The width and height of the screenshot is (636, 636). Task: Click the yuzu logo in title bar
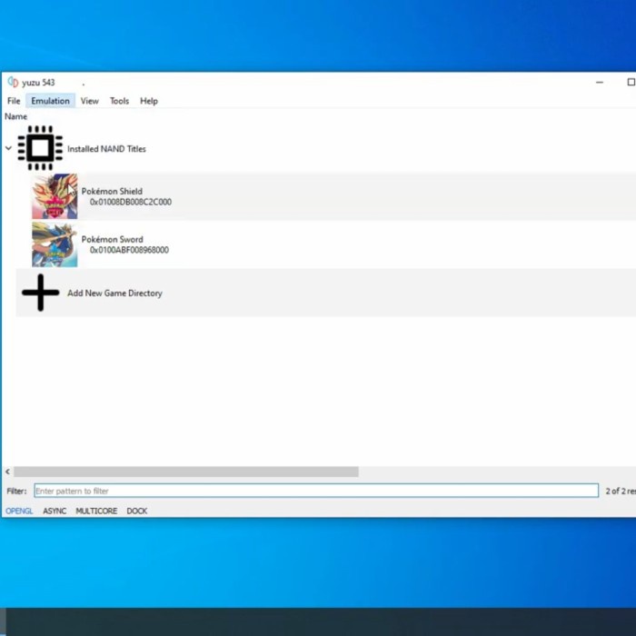pos(13,82)
